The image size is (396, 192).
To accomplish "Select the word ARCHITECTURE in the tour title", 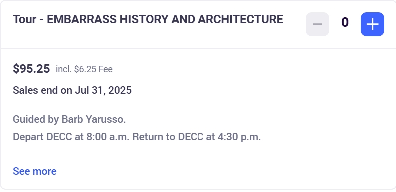I will pos(241,19).
